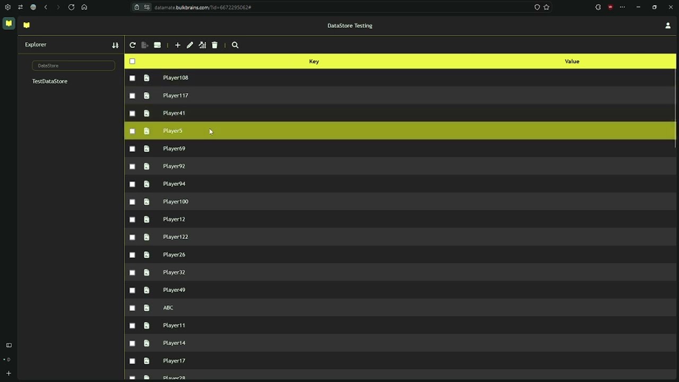
Task: Check the Player92 row checkbox
Action: 132,166
